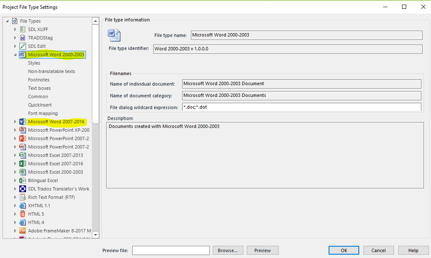Click the SDL Trados Translator's Work icon
Image resolution: width=431 pixels, height=258 pixels.
click(x=23, y=189)
